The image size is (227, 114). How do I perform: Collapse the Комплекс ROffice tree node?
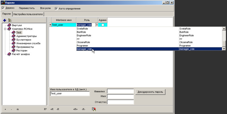(5, 29)
